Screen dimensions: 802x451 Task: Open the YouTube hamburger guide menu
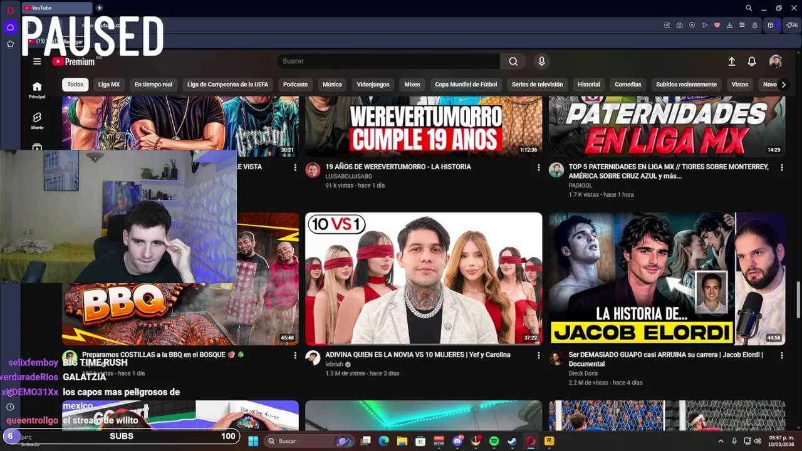point(37,61)
